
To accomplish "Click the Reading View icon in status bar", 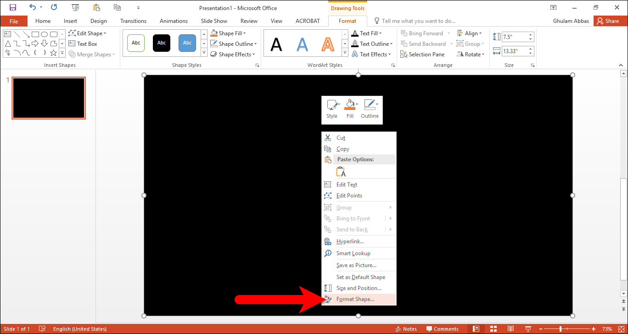I will coord(510,329).
